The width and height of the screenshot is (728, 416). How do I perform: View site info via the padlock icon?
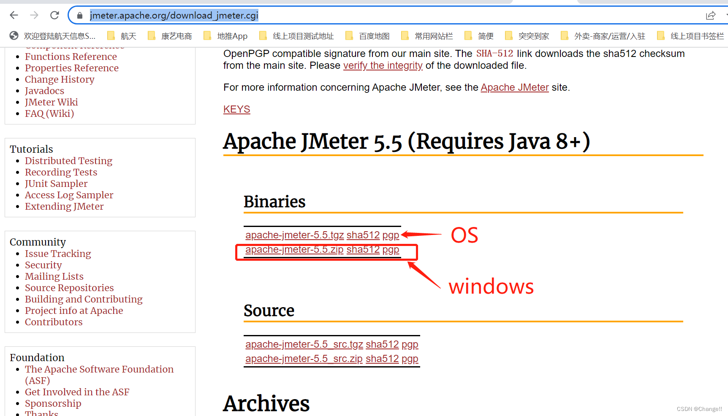click(x=80, y=16)
